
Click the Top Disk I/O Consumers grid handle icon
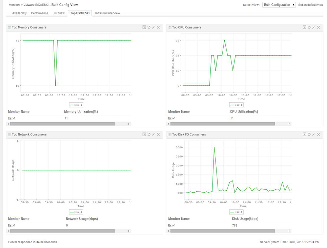point(169,135)
